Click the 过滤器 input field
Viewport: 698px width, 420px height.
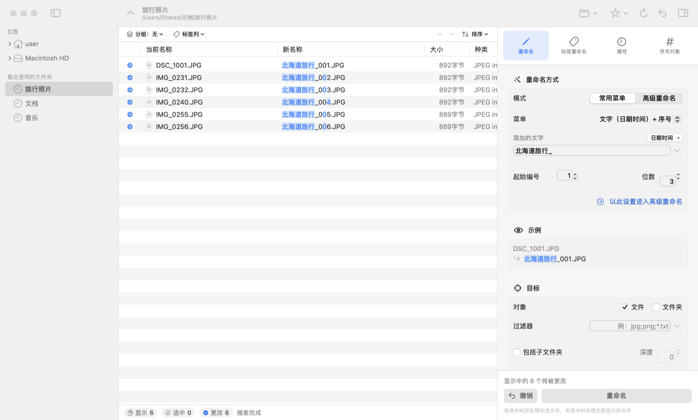630,326
